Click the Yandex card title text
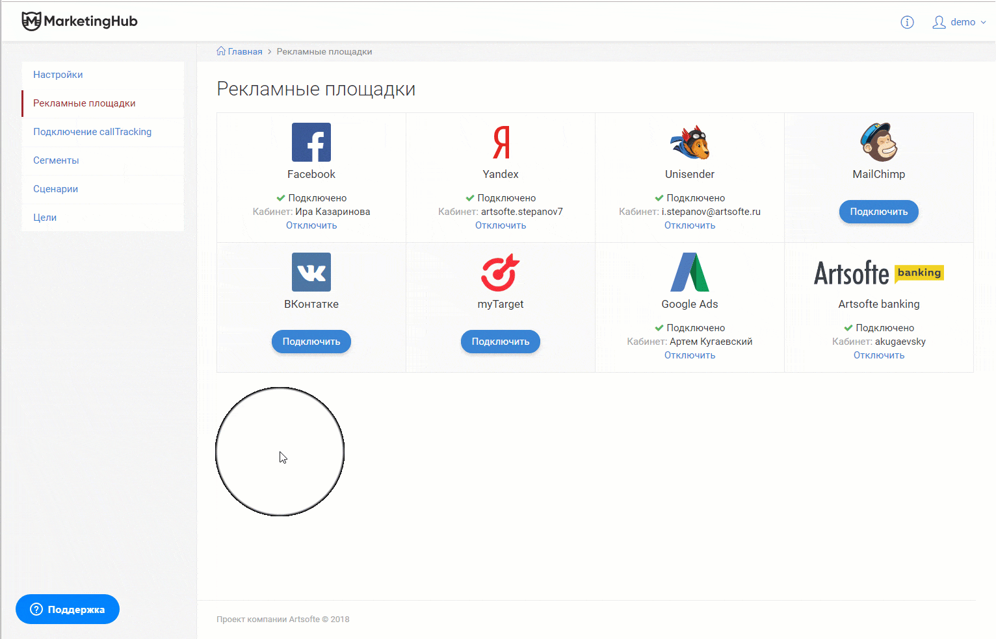The height and width of the screenshot is (639, 996). pyautogui.click(x=501, y=174)
